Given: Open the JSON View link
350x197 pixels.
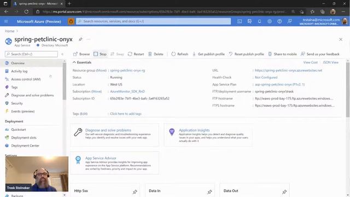Looking at the screenshot, I should 330,62.
